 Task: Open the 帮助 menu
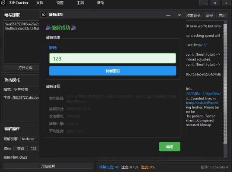coord(100,3)
